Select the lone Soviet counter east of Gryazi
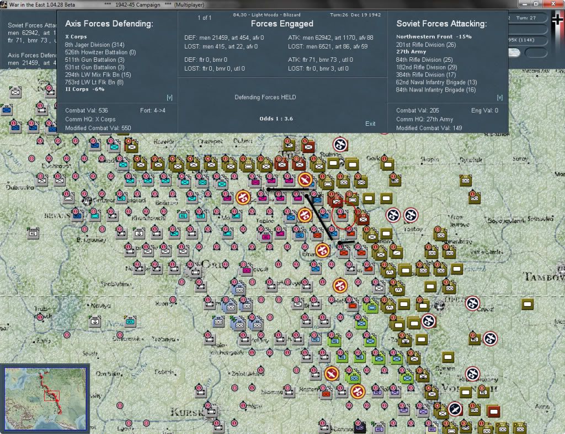 [527, 304]
